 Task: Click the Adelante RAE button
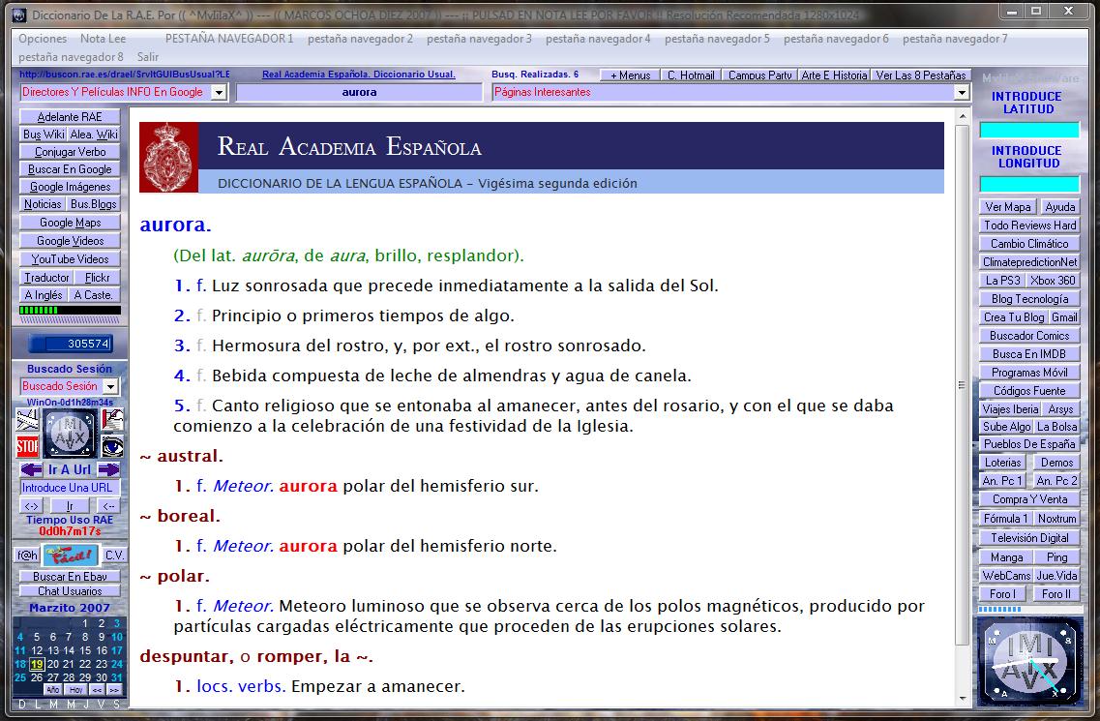(70, 116)
